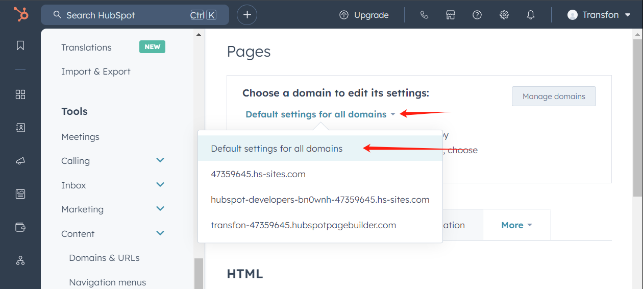Open the Transfon account dropdown

(x=600, y=15)
